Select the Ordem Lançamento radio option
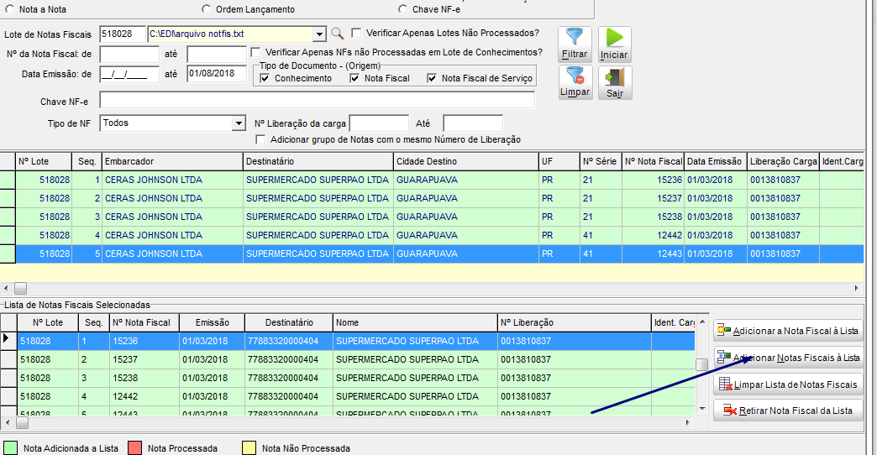 pos(207,9)
